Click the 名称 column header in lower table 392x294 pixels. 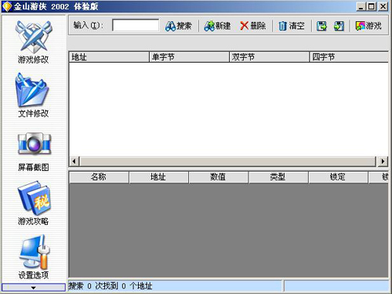click(x=99, y=177)
